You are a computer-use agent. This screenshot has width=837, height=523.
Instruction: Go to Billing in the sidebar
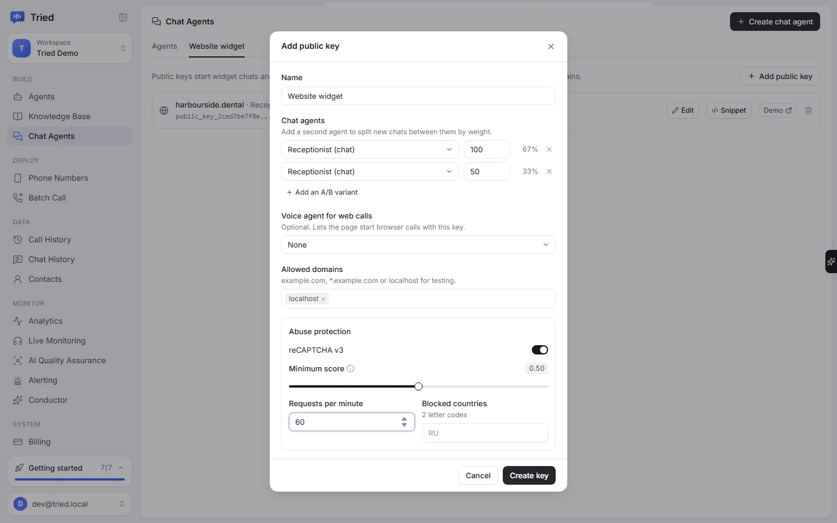click(x=70, y=442)
